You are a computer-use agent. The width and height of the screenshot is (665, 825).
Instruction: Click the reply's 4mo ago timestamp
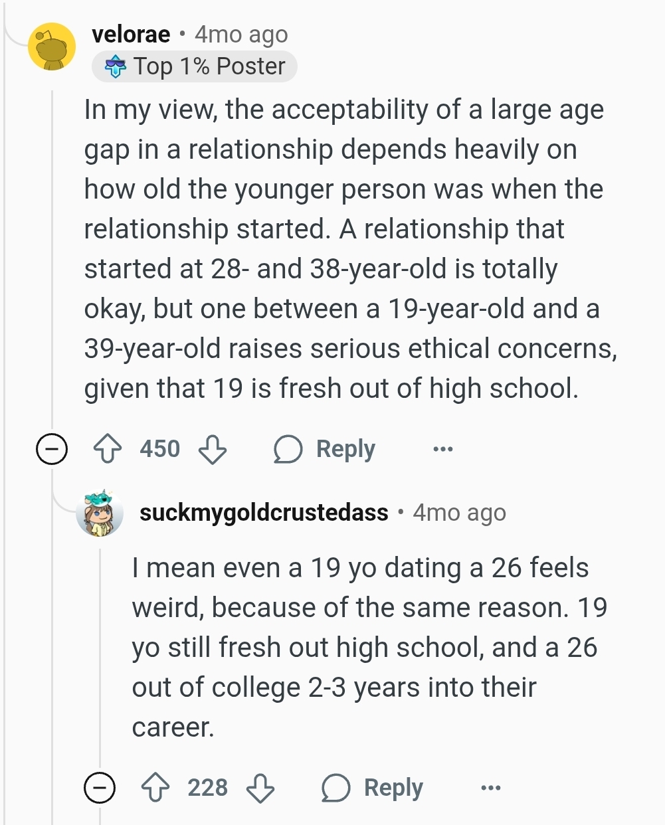[459, 513]
